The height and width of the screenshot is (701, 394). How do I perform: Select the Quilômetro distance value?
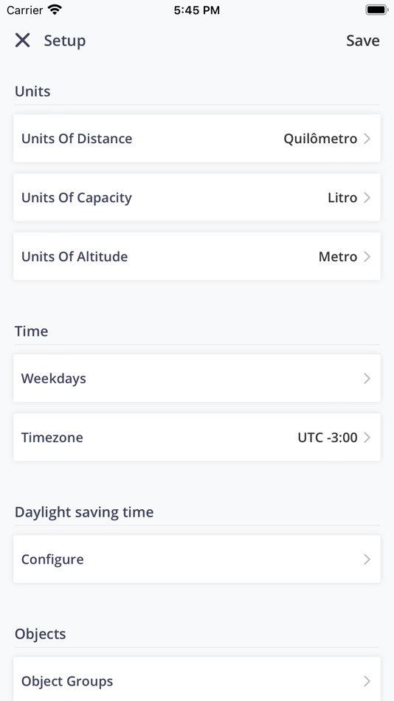pos(320,139)
